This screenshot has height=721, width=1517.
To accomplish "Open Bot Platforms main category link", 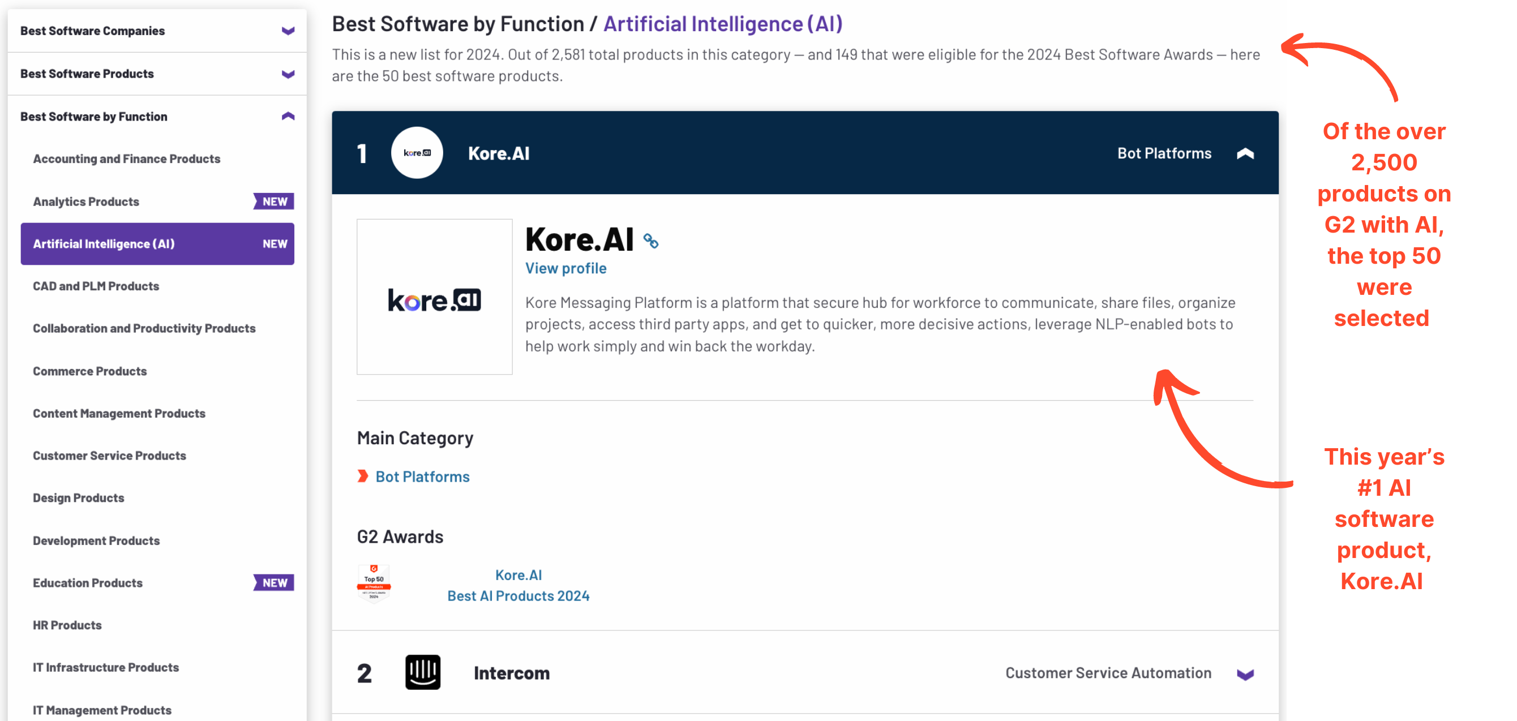I will (422, 477).
